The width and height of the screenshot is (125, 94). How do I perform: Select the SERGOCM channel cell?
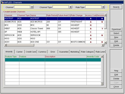[x=11, y=35]
